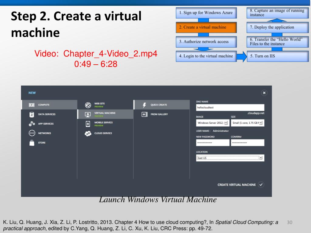311x233 pixels.
Task: Click the From Gallery plus icon
Action: point(144,114)
